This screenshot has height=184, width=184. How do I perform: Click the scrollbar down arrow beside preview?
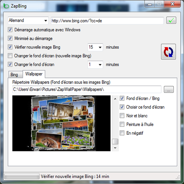coord(115,148)
